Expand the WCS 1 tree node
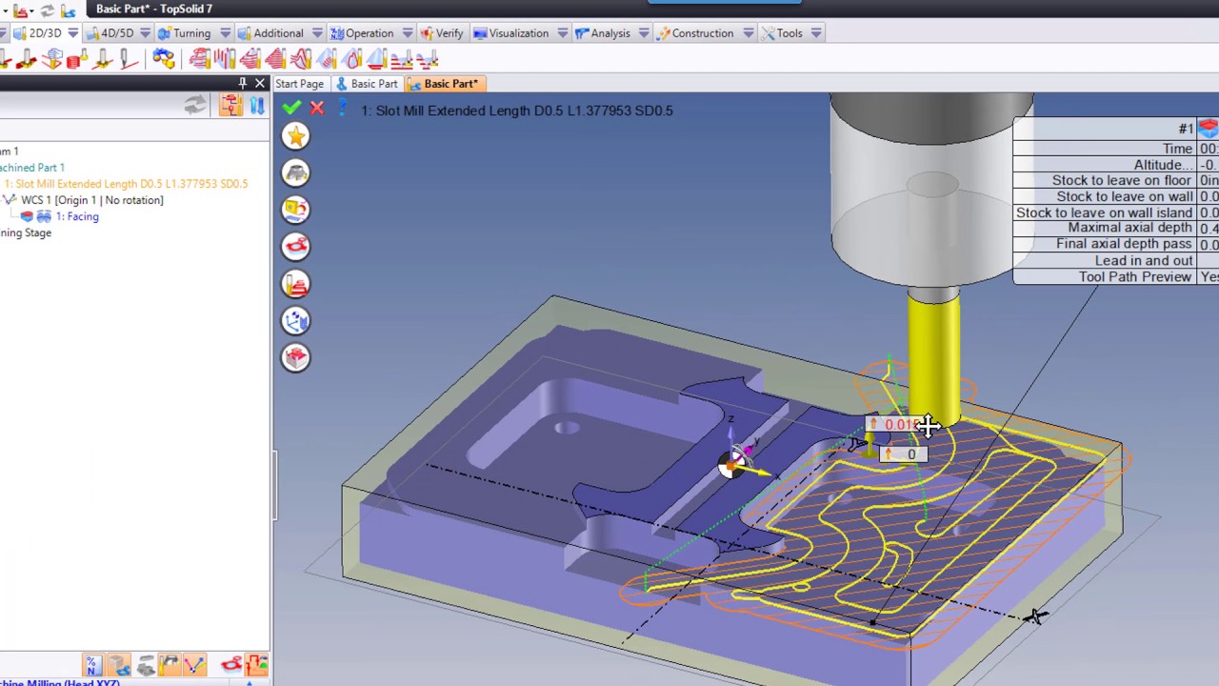This screenshot has height=686, width=1219. [10, 200]
